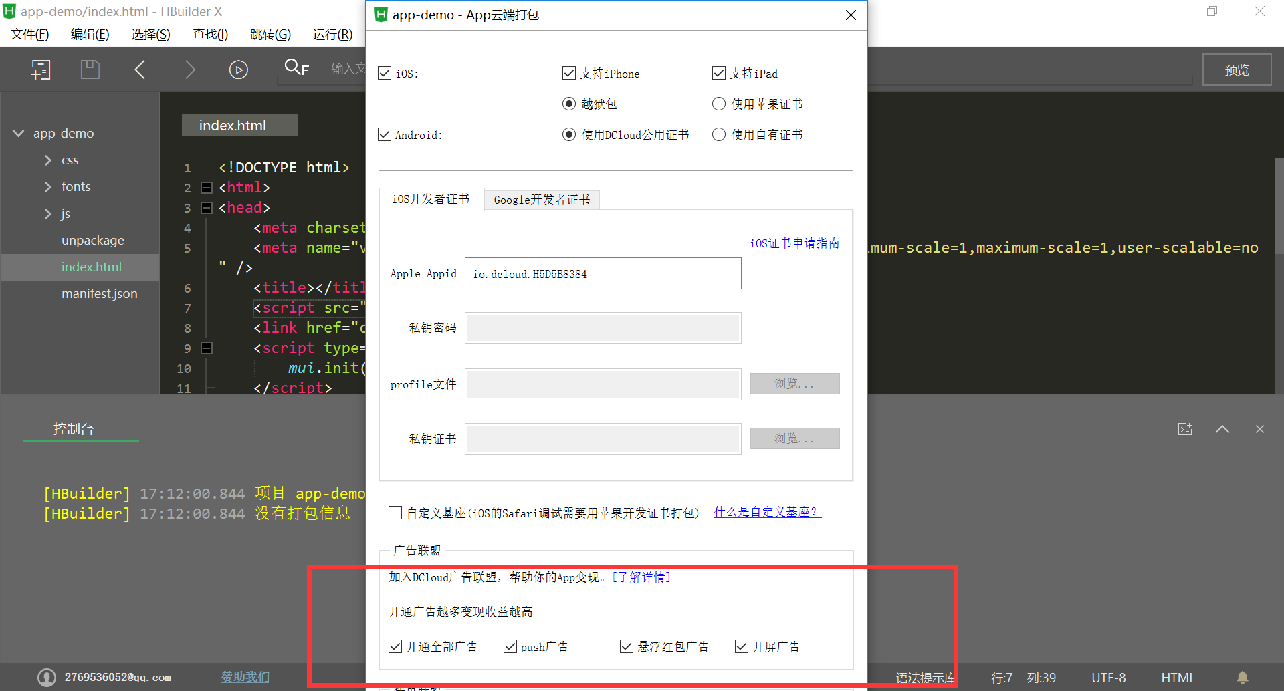Collapse the app-demo project tree
Screen dimensions: 1284x691
coord(19,134)
